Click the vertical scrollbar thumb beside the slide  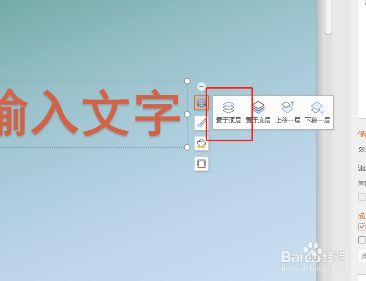point(329,17)
